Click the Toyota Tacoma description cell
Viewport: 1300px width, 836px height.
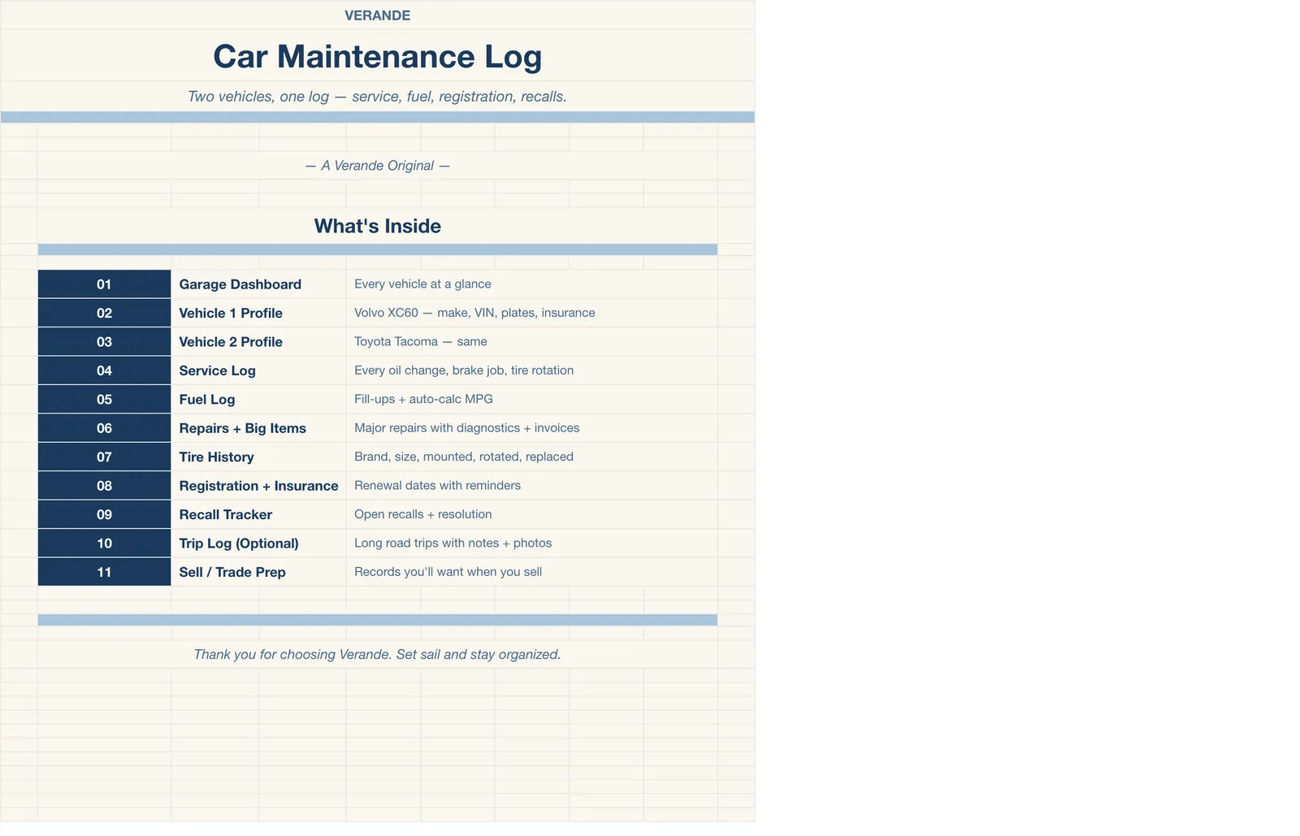tap(531, 342)
